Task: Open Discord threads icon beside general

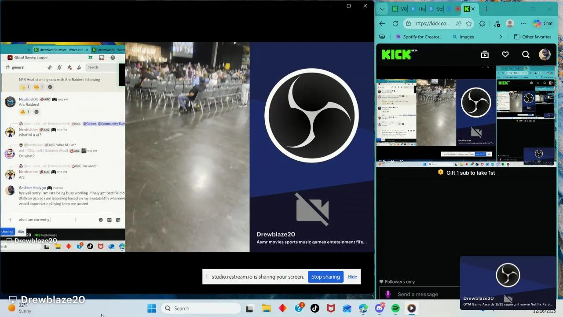Action: [50, 67]
